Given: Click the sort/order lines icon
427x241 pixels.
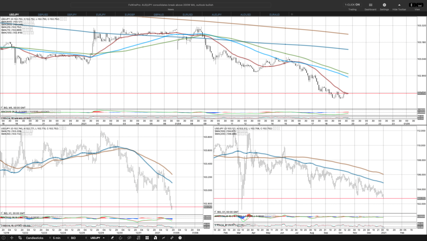Looking at the screenshot, I should (139, 237).
